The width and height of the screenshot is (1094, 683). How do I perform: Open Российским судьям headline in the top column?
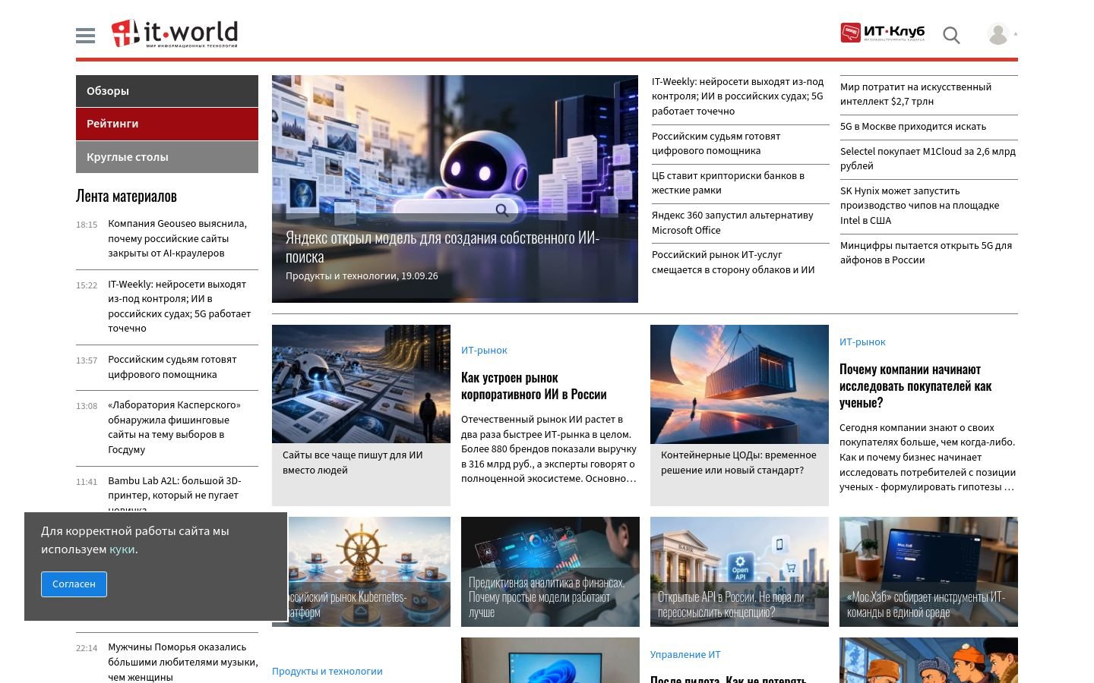(716, 143)
